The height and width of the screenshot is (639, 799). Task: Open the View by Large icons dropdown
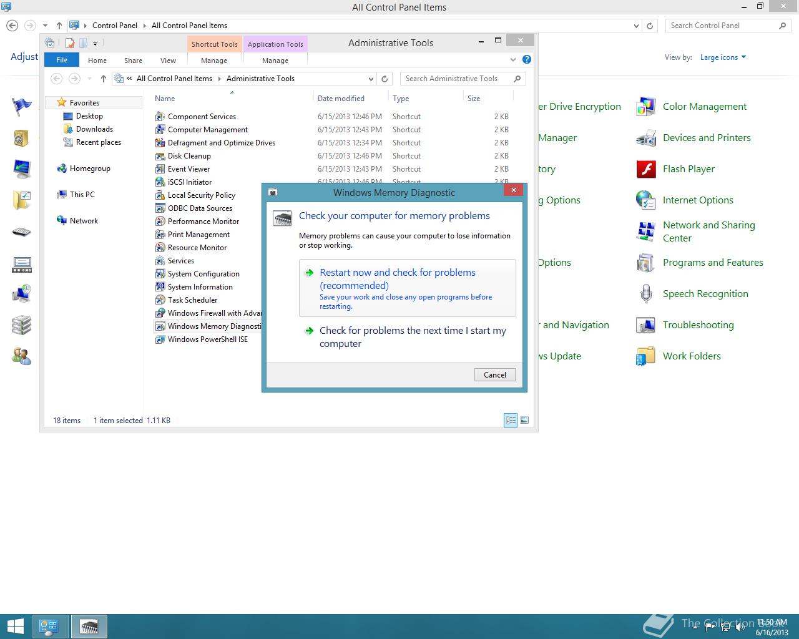point(723,57)
